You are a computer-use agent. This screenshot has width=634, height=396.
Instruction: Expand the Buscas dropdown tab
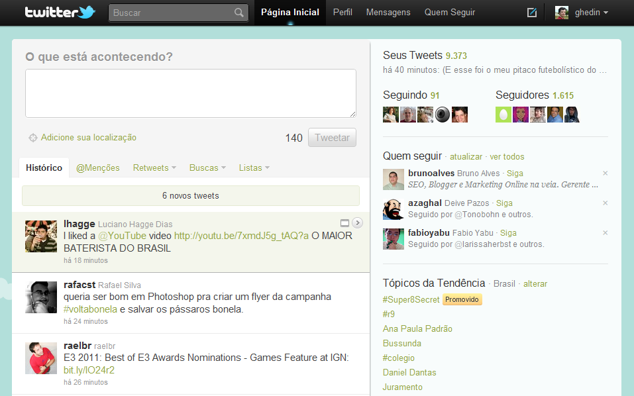coord(207,168)
